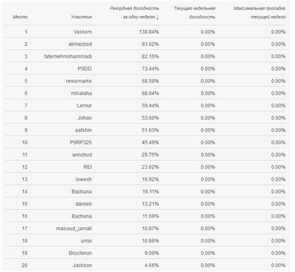Image resolution: width=295 pixels, height=272 pixels.
Task: Sort by 'Текущая недельная доходность' header
Action: coord(194,12)
